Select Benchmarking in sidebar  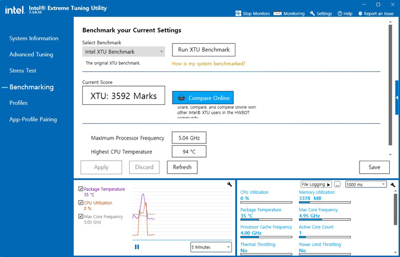(x=31, y=87)
